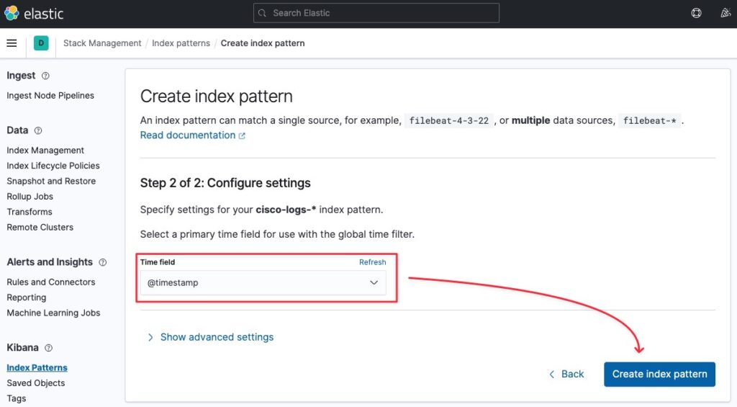737x407 pixels.
Task: Click help icon beside Alerts and Insights
Action: 102,262
